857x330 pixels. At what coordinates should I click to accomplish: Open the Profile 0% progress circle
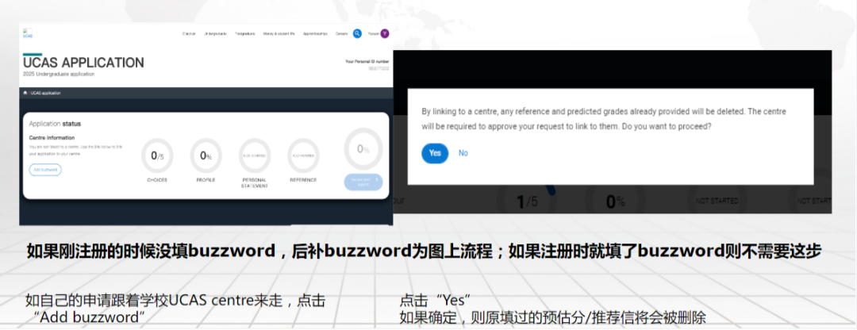pos(206,155)
